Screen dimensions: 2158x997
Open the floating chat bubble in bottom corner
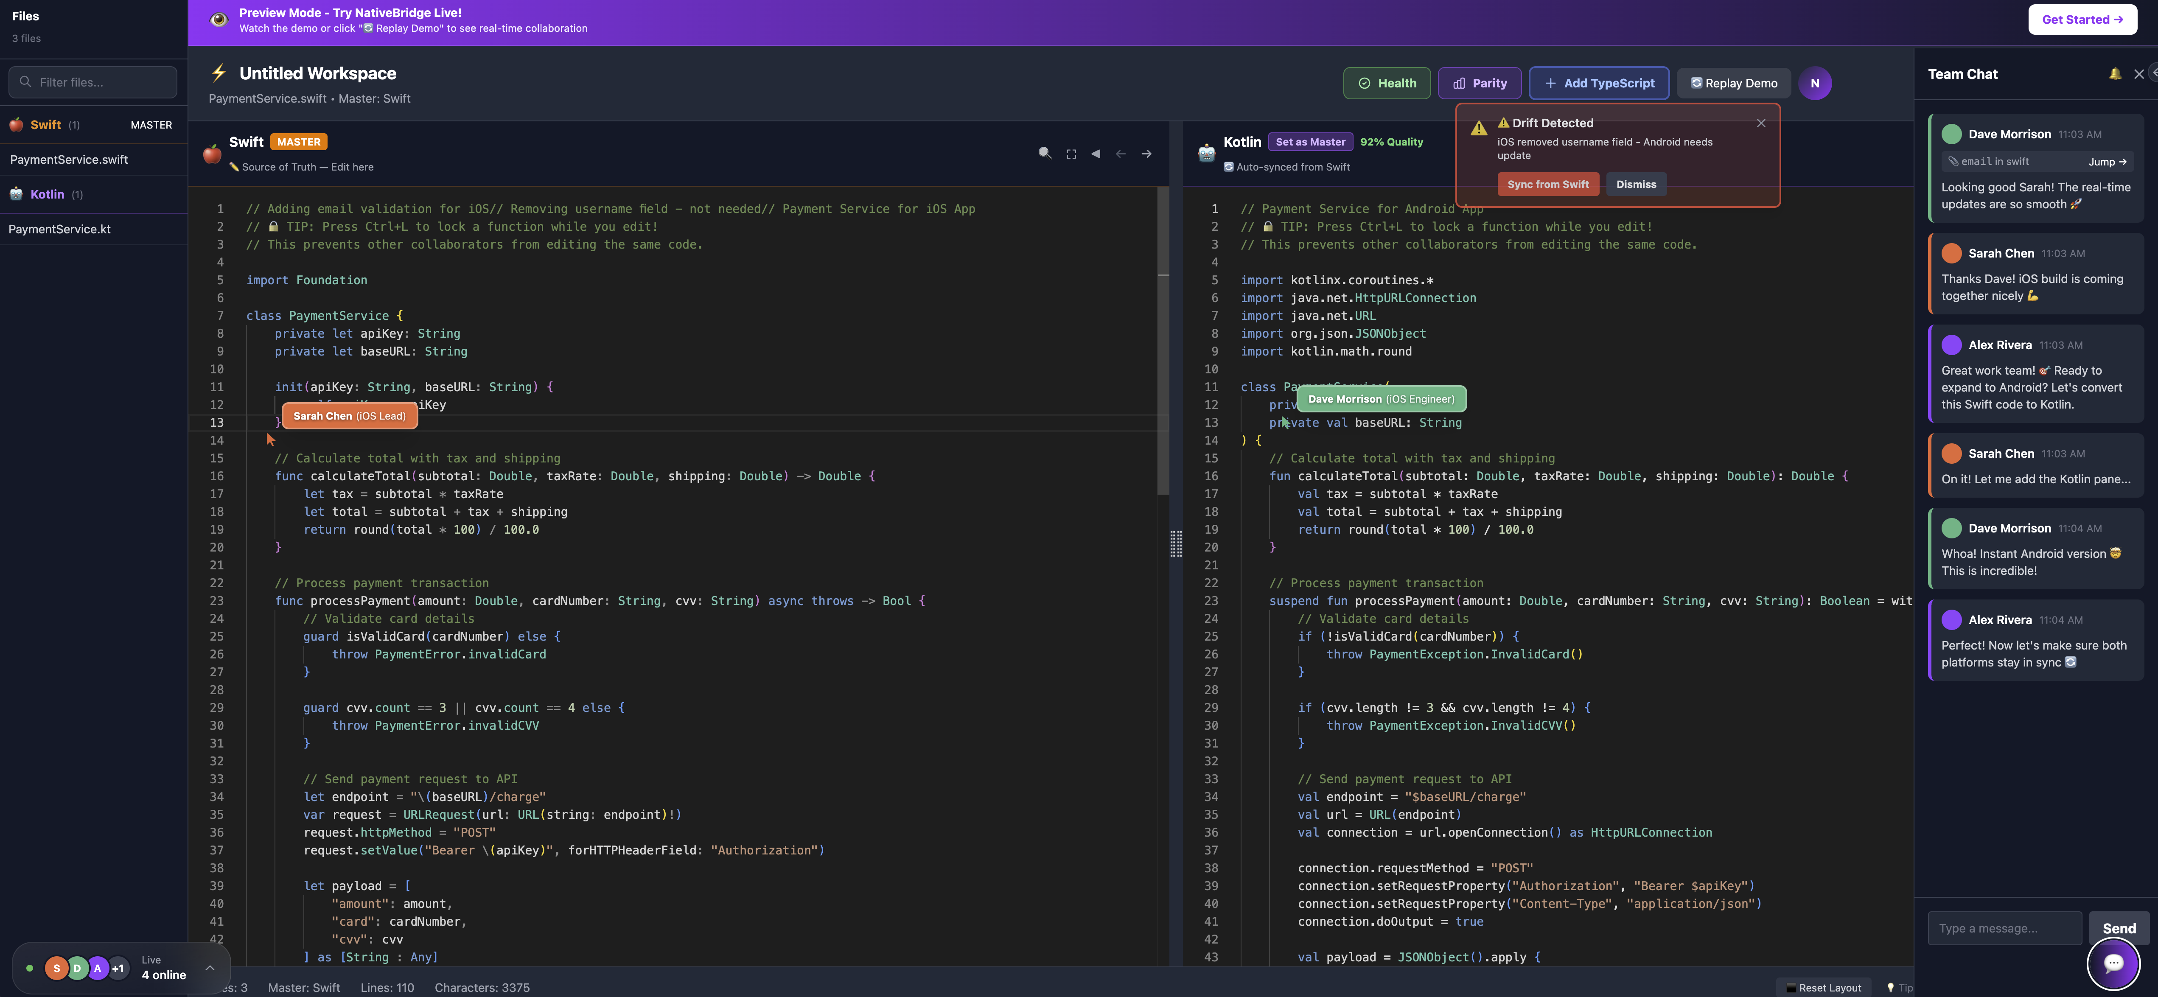2114,963
